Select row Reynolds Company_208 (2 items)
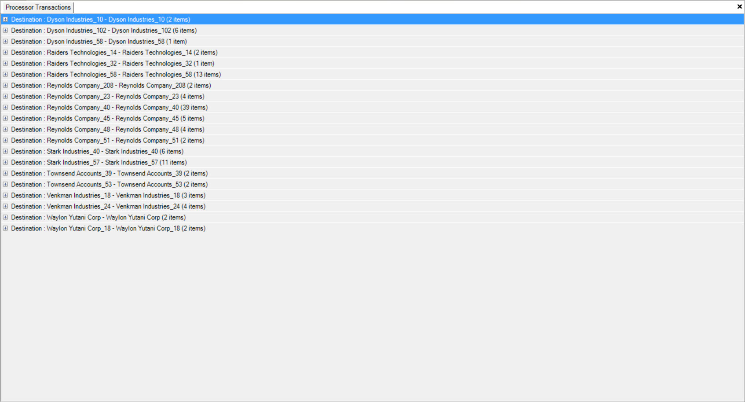 point(372,85)
